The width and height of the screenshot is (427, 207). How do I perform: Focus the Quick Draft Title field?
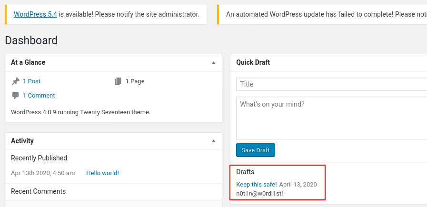[332, 84]
